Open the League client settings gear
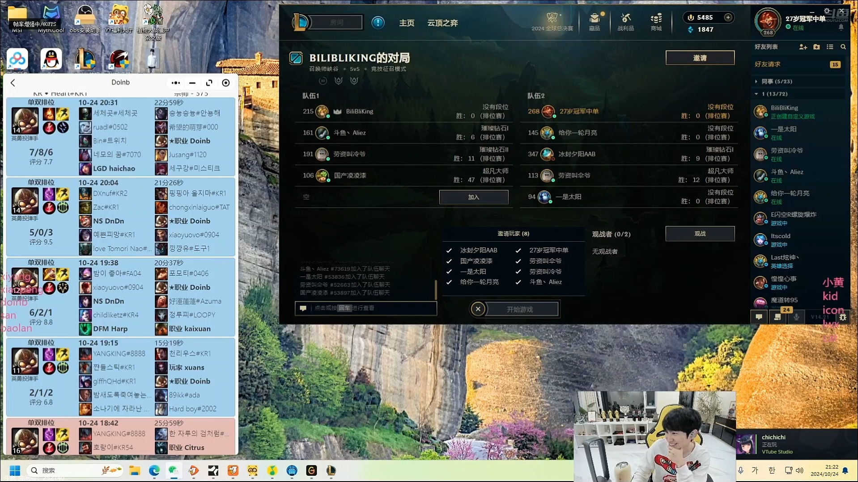Viewport: 858px width, 482px height. [x=827, y=11]
